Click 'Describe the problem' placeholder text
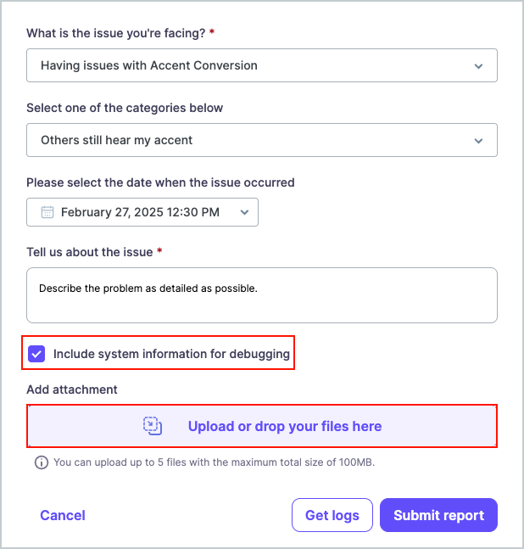Screen dimensions: 524x549 [148, 289]
